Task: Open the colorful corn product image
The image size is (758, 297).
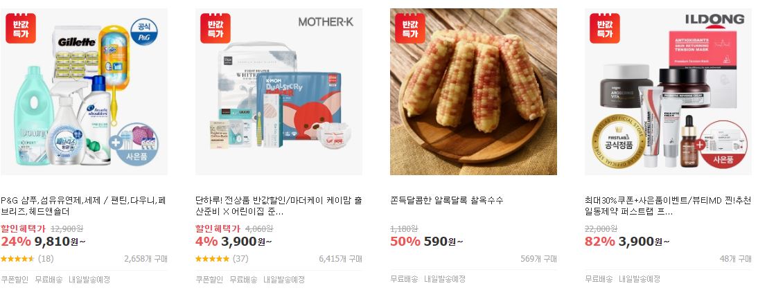Action: [x=473, y=92]
